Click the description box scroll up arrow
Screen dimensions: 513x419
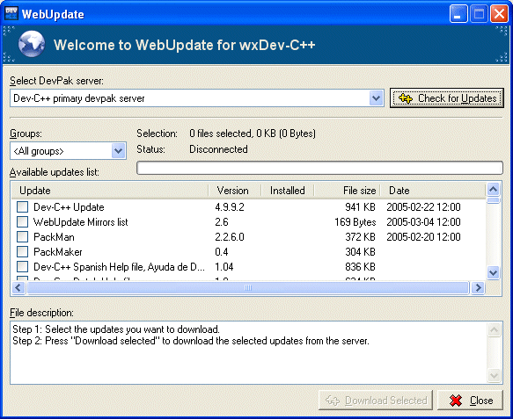coord(494,329)
